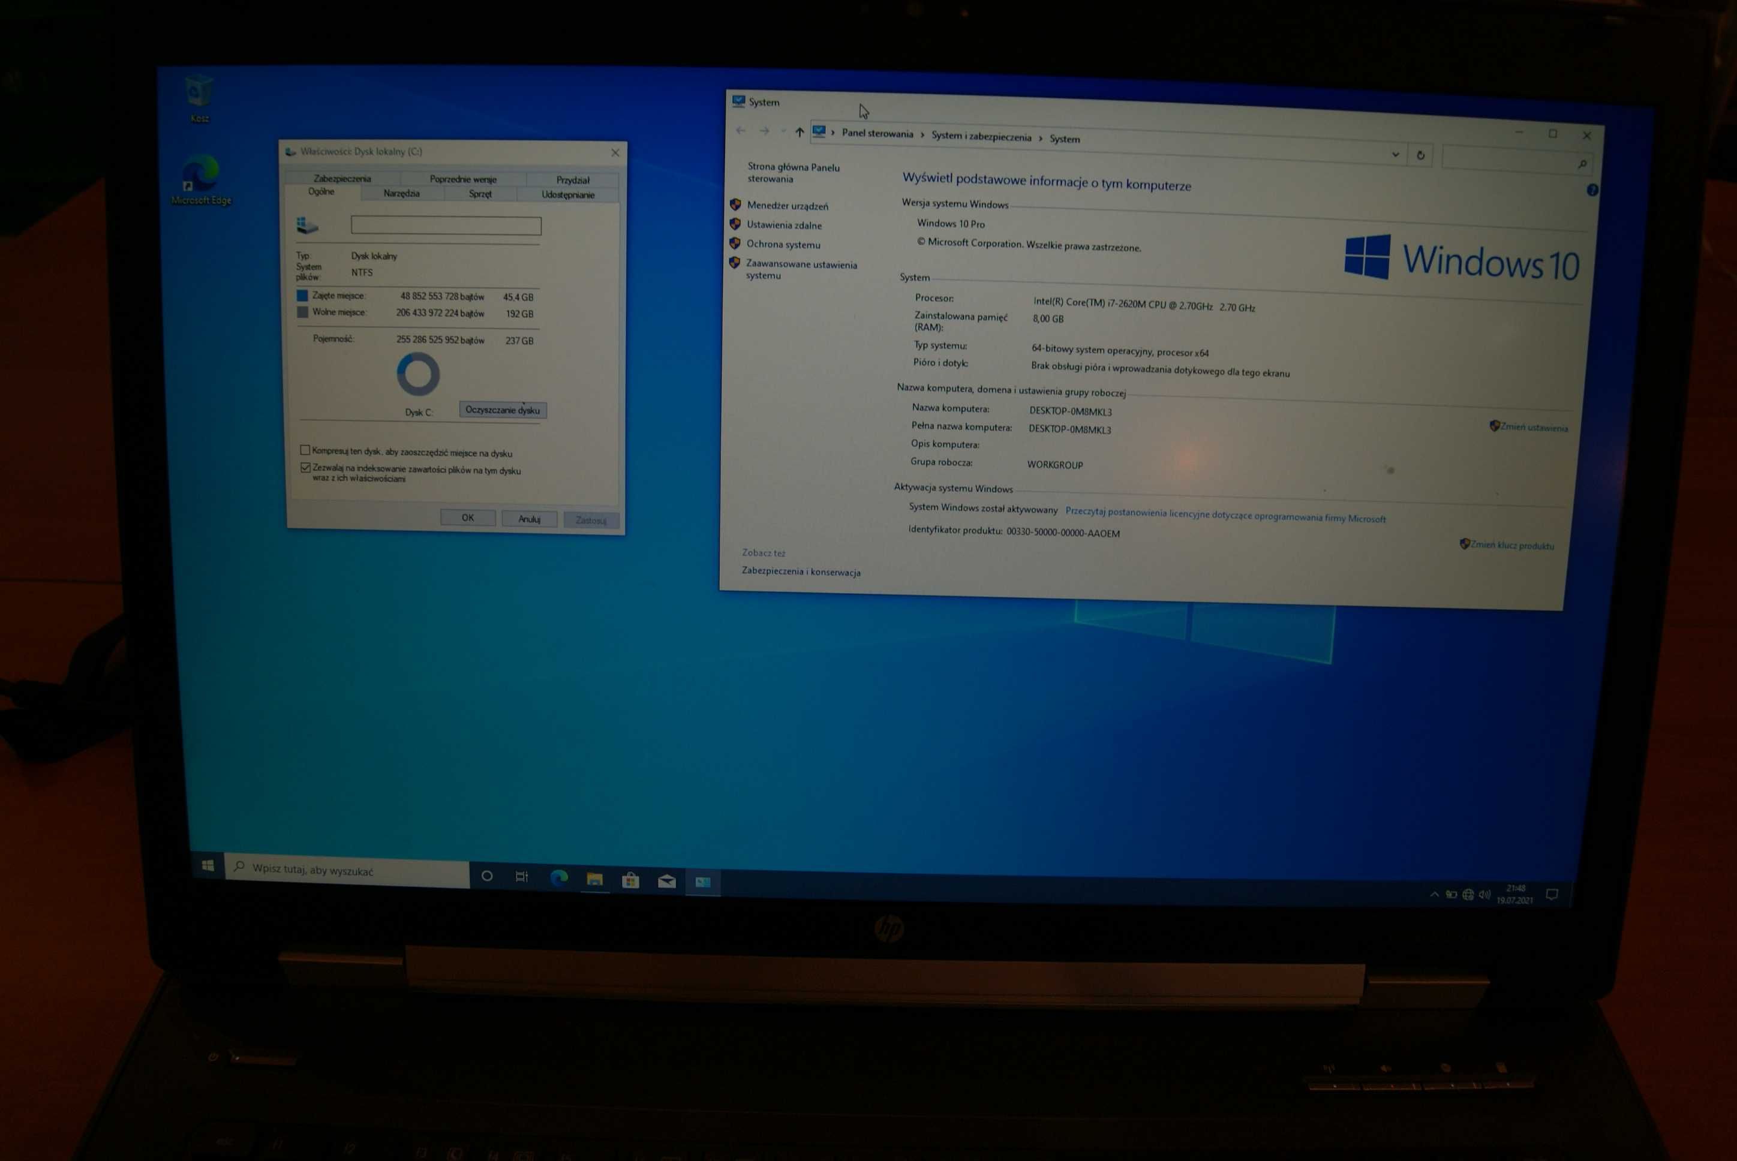Open Mail app from taskbar

(x=666, y=880)
